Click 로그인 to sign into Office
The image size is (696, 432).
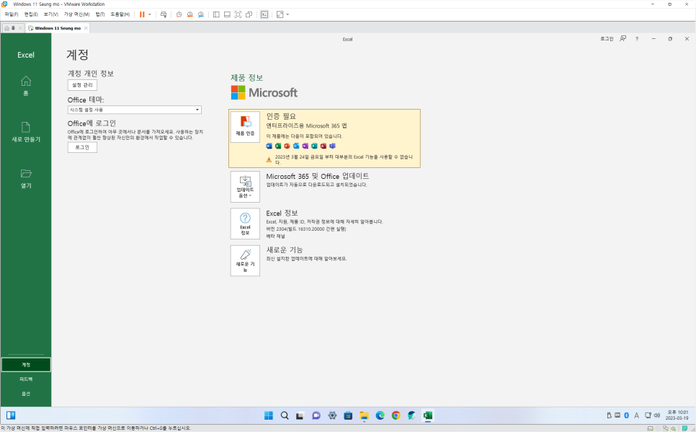[x=82, y=146]
